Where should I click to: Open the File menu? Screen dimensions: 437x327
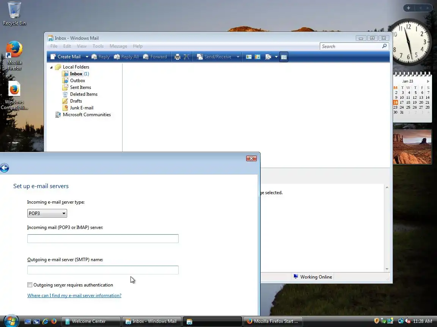click(54, 46)
